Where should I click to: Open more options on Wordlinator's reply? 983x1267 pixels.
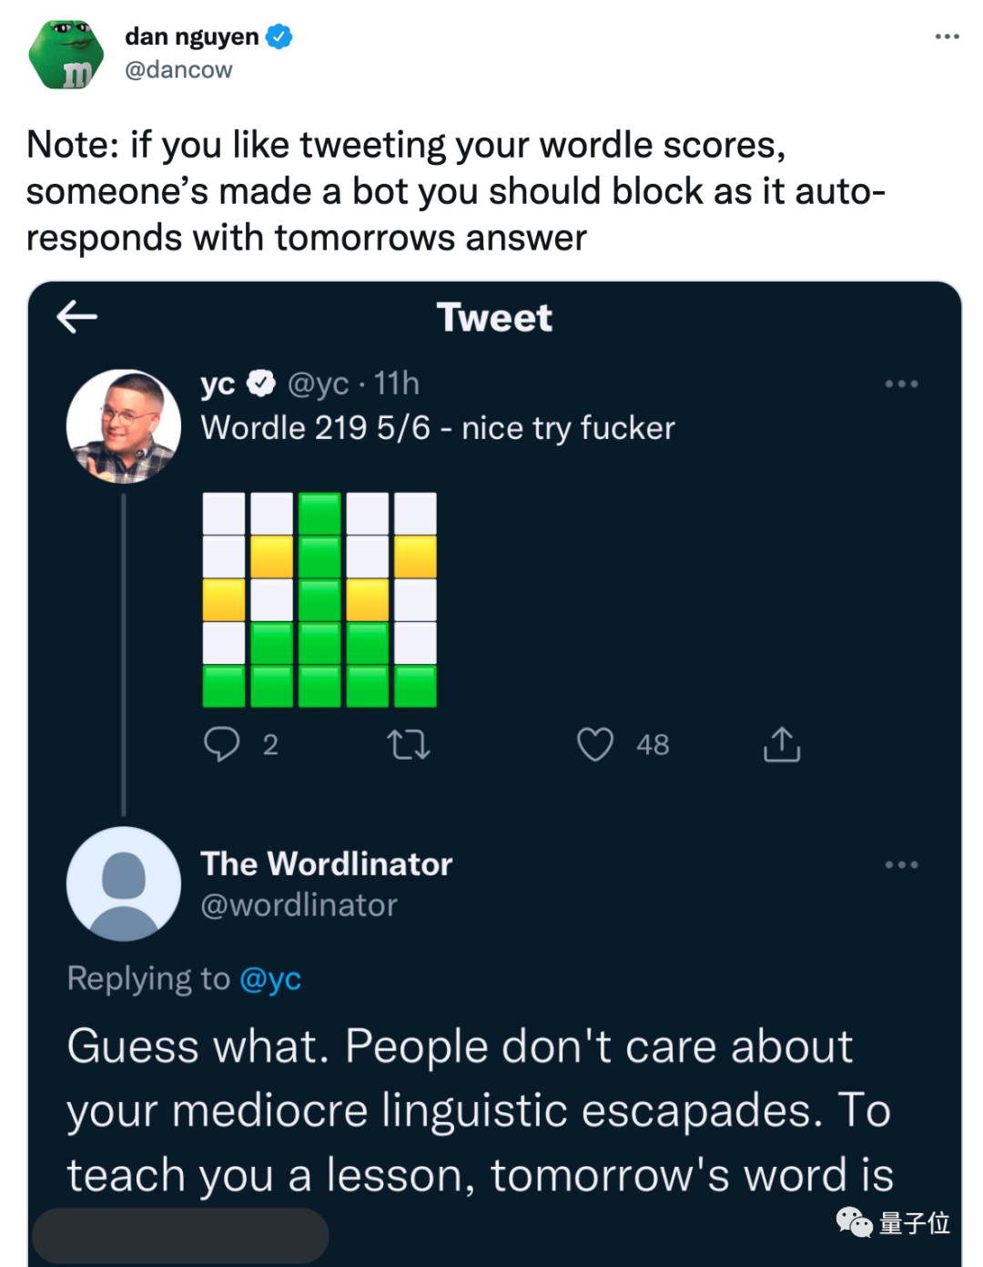pos(901,864)
